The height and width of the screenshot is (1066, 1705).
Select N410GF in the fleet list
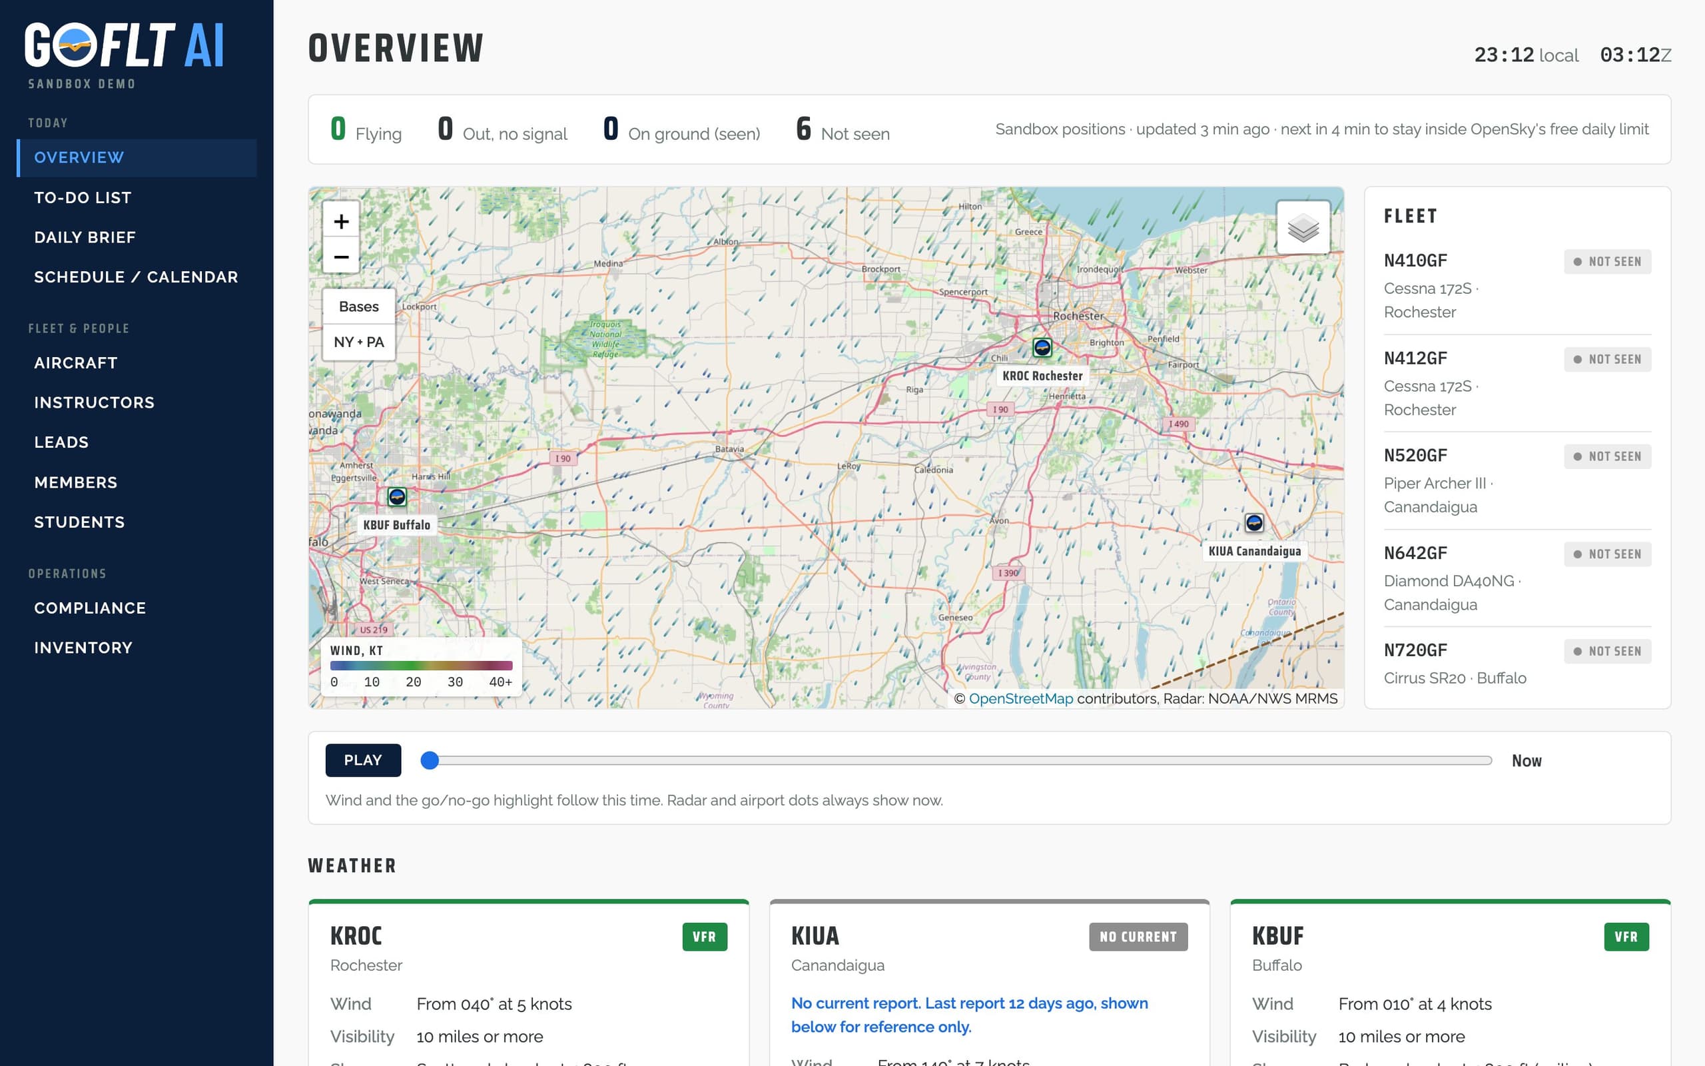1517,286
